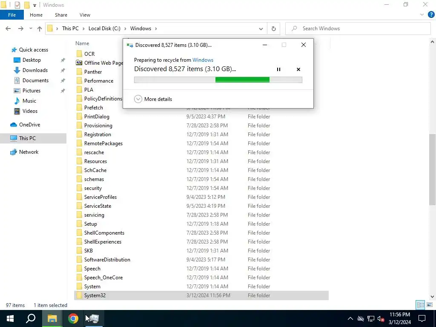Viewport: 436px width, 327px height.
Task: Open the taskbar volume icon
Action: click(x=381, y=318)
